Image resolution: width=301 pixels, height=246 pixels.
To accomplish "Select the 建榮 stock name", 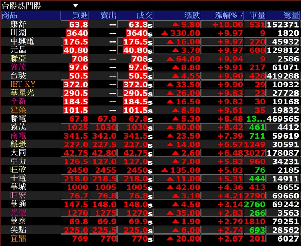I will [x=18, y=110].
